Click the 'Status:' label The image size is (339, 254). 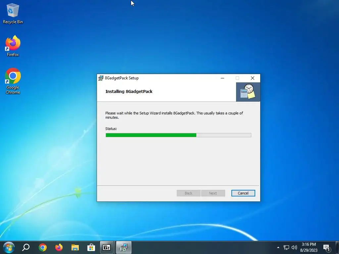click(x=111, y=129)
